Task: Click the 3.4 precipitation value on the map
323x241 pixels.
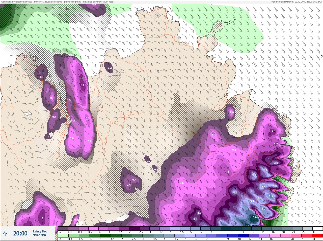Action: tap(195, 219)
